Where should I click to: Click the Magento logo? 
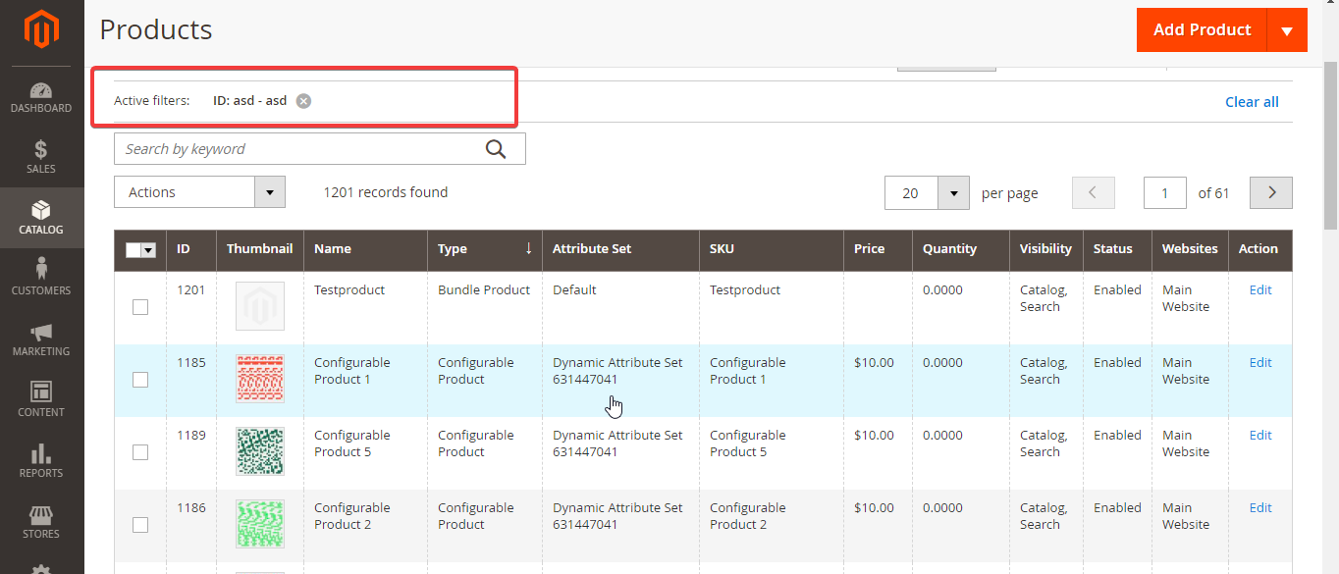click(x=40, y=29)
